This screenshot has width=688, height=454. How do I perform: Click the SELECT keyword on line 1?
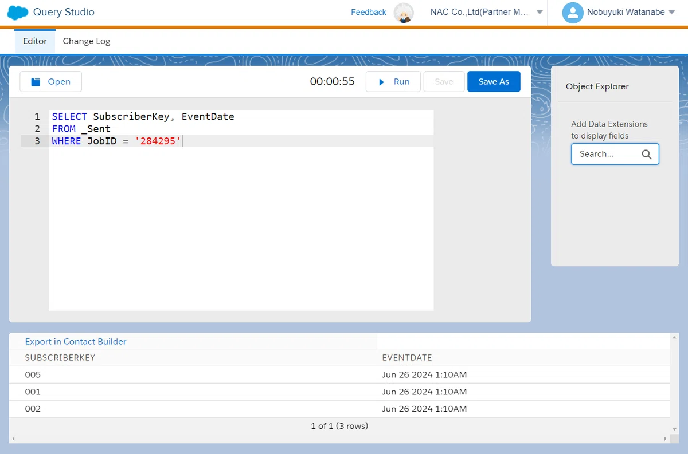(69, 117)
